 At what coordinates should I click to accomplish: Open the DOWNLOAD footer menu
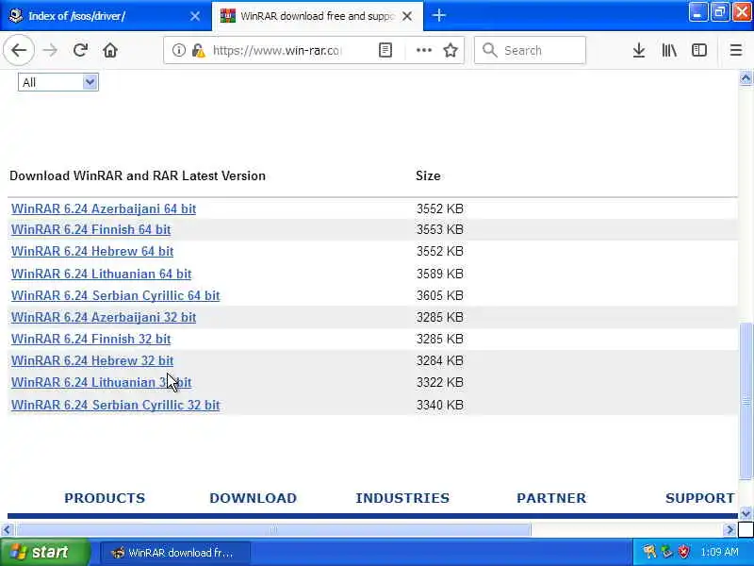click(x=254, y=498)
